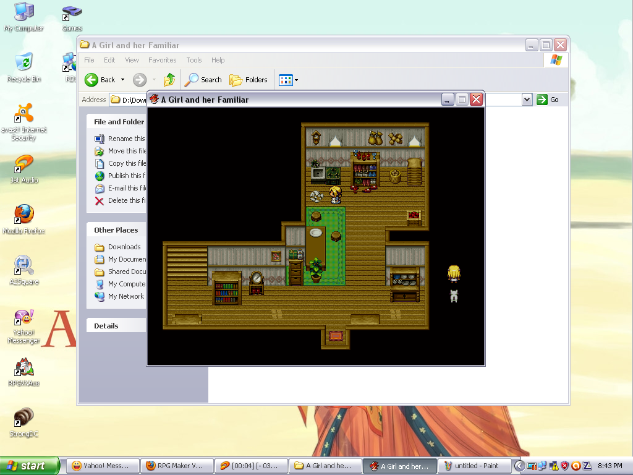Toggle the Folders pane button

click(x=249, y=80)
